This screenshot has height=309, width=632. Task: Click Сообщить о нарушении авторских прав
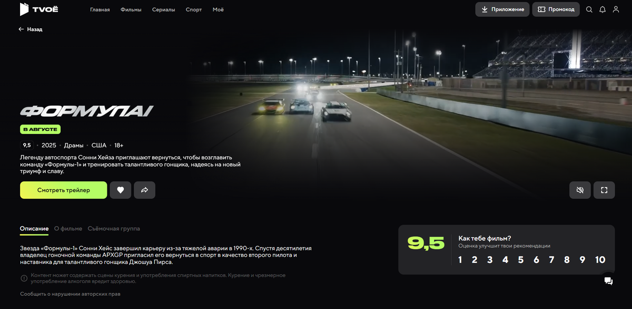click(x=70, y=294)
